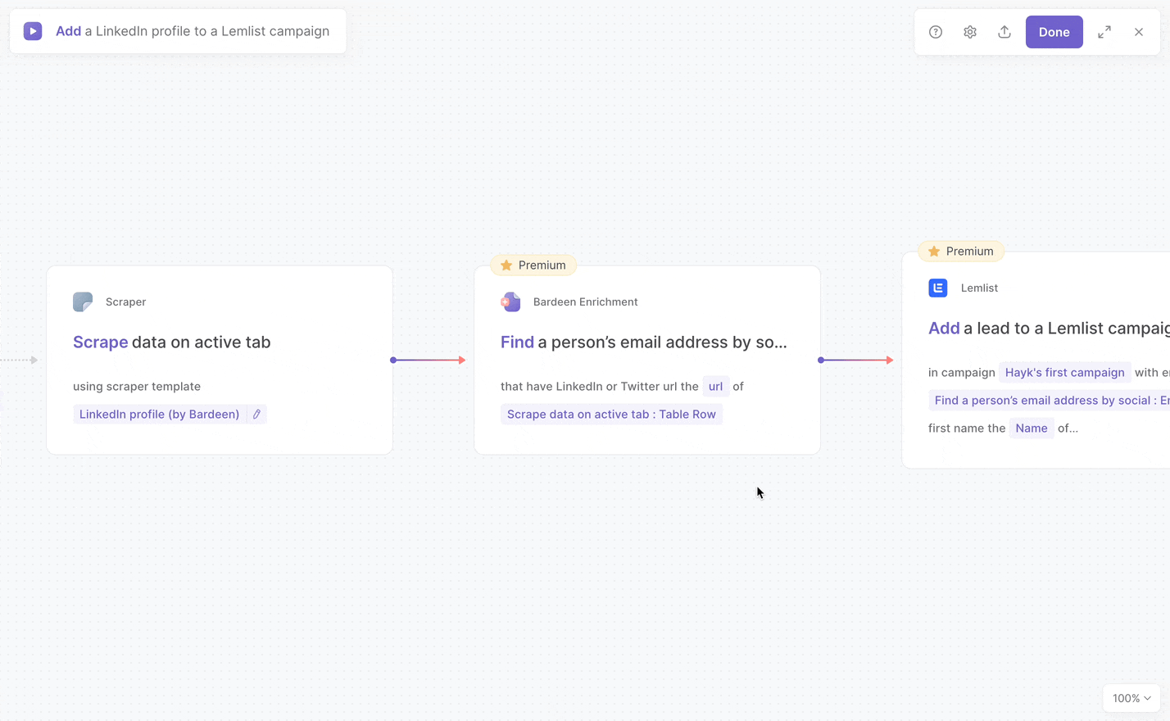Viewport: 1170px width, 721px height.
Task: Click the Name field chip
Action: pos(1032,429)
